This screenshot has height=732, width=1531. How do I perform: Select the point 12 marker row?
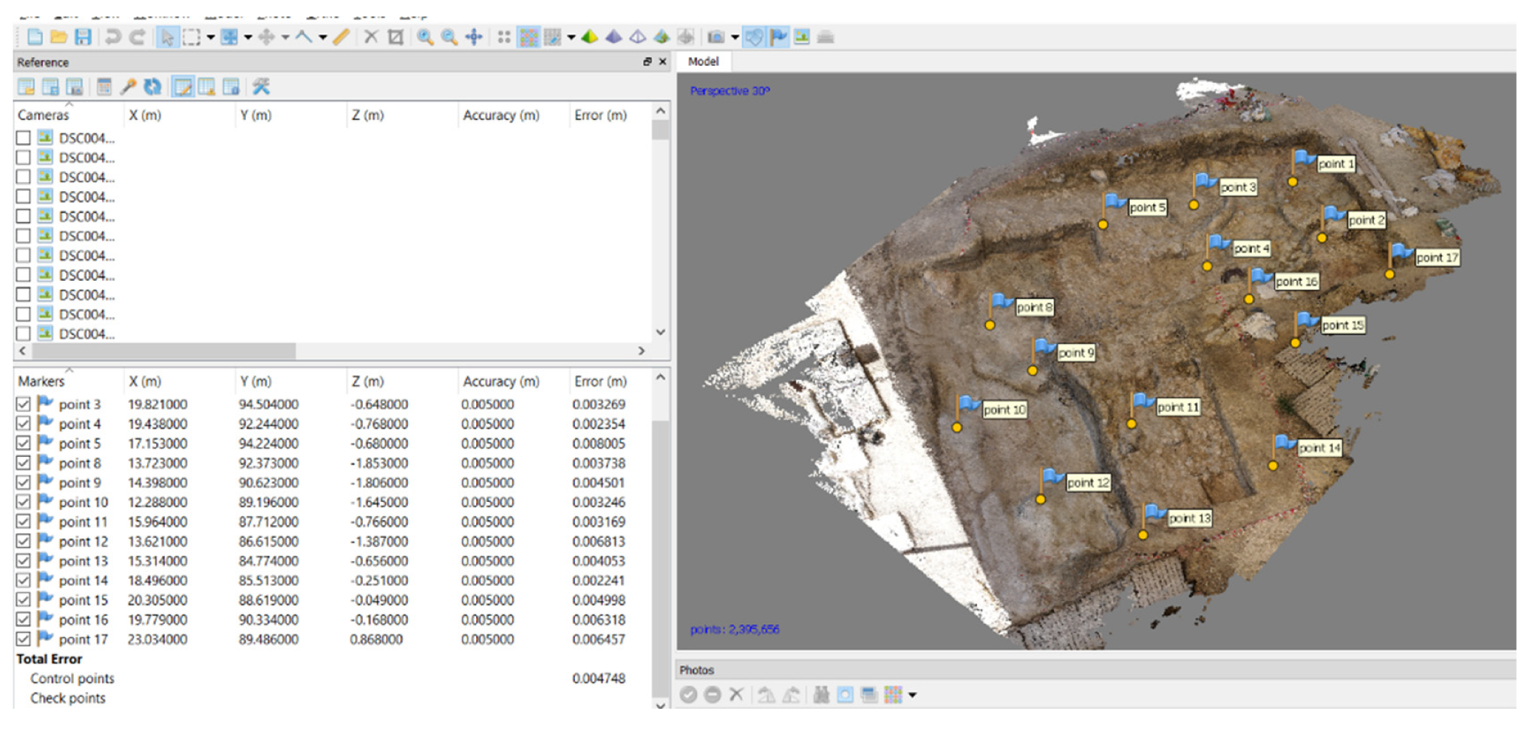coord(83,541)
